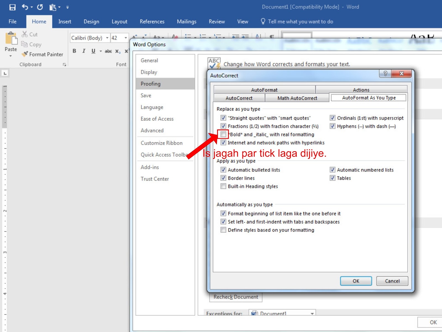Image resolution: width=442 pixels, height=332 pixels.
Task: Open the font name dropdown (Calibri Body)
Action: [x=107, y=38]
